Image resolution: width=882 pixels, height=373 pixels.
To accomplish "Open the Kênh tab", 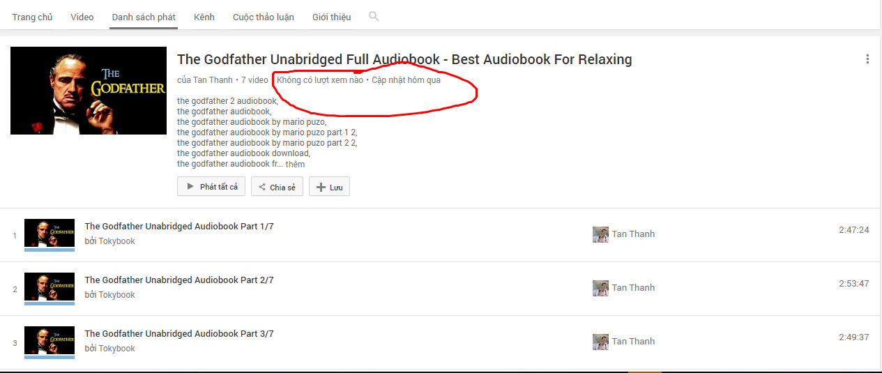I will (x=204, y=17).
